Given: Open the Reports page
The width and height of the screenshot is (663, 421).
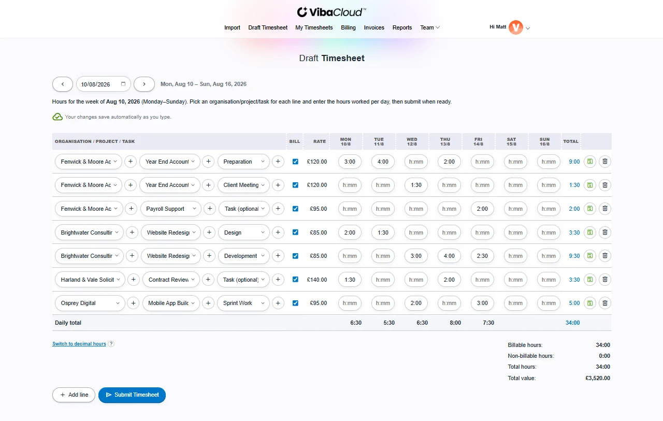Looking at the screenshot, I should tap(402, 27).
